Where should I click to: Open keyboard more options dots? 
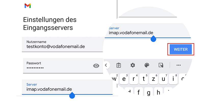(178, 65)
